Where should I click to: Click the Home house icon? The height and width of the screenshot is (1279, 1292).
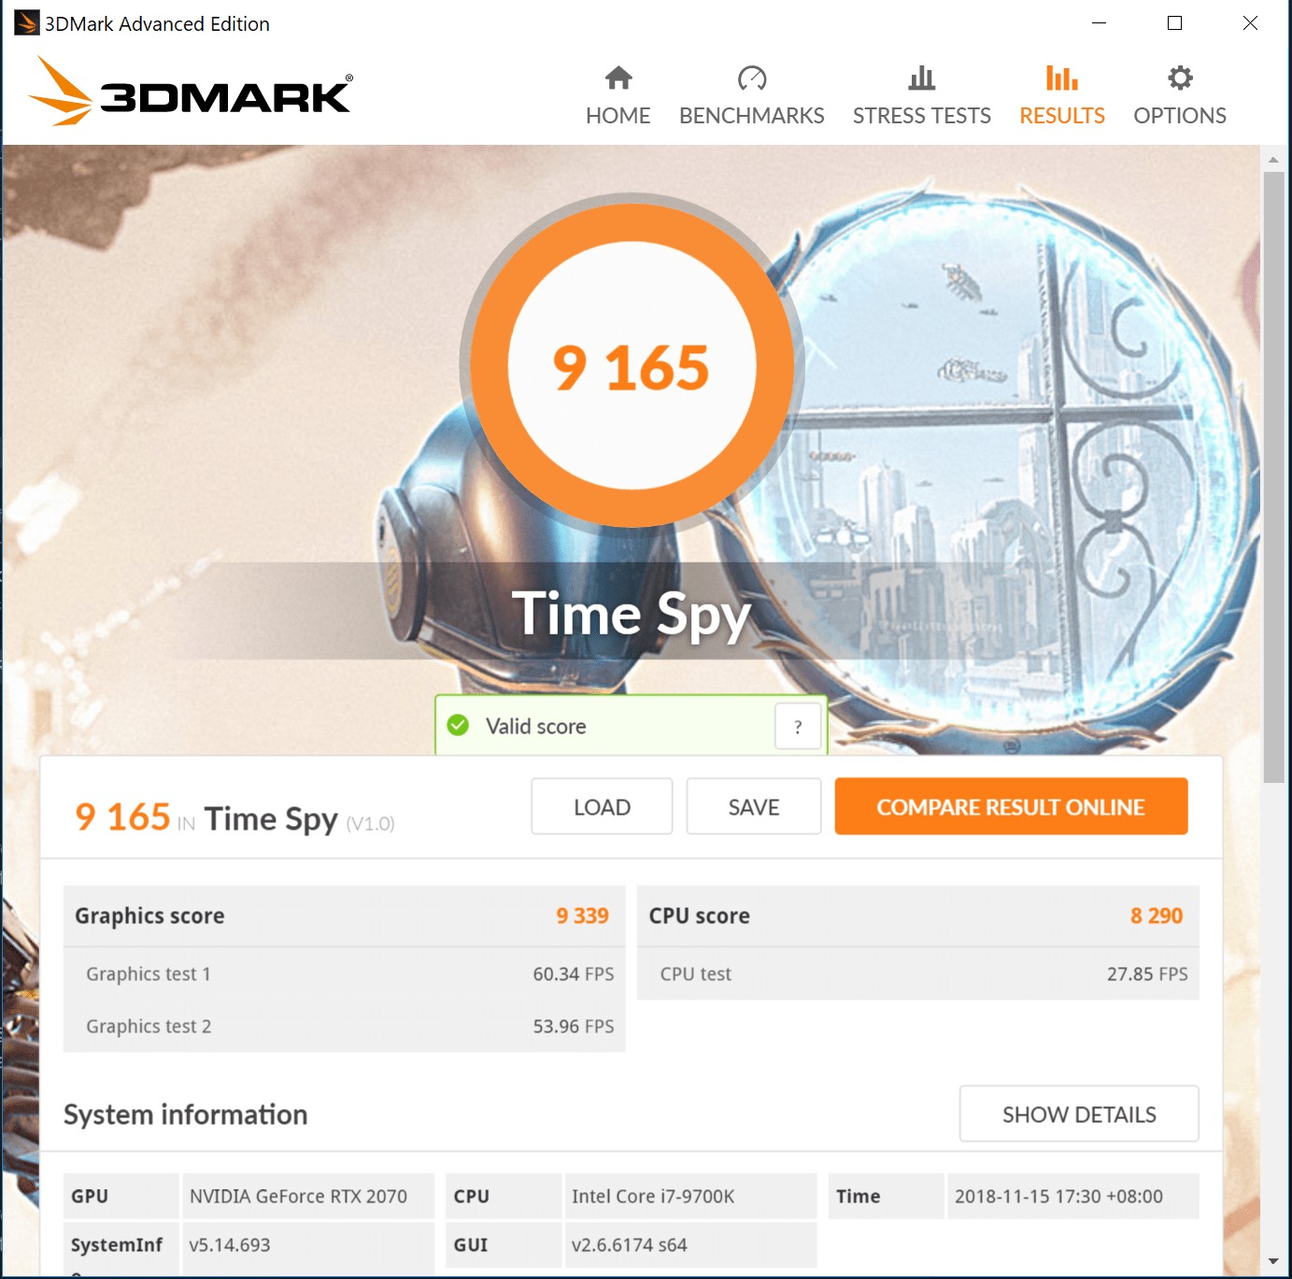pyautogui.click(x=618, y=78)
